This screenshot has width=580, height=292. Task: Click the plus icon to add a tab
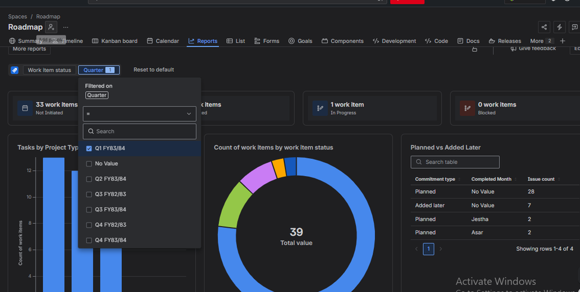563,41
